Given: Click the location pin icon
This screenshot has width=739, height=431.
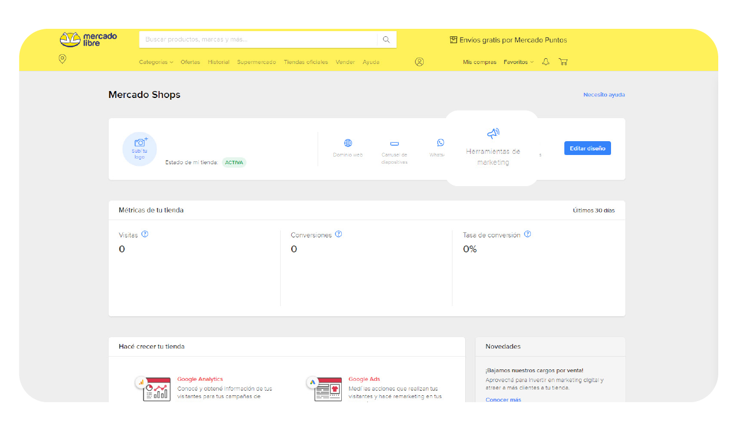Looking at the screenshot, I should pos(62,59).
